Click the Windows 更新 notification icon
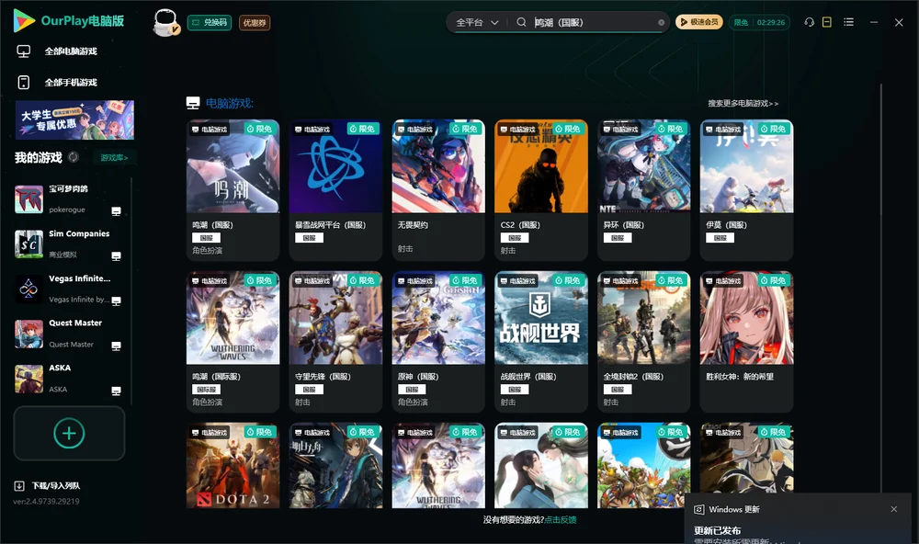The width and height of the screenshot is (919, 544). click(698, 509)
